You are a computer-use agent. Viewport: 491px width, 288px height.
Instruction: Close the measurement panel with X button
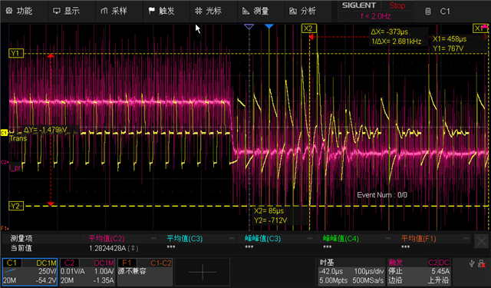[x=481, y=241]
